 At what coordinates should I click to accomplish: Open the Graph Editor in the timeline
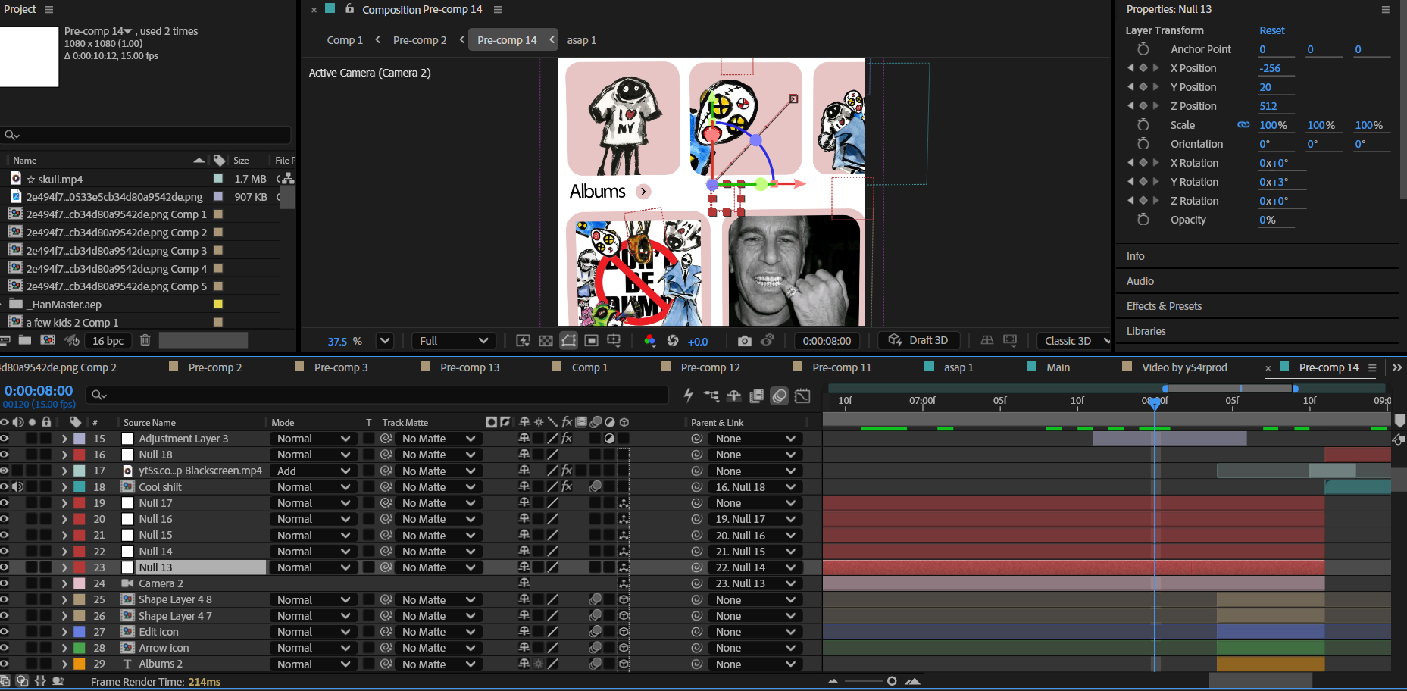[802, 396]
